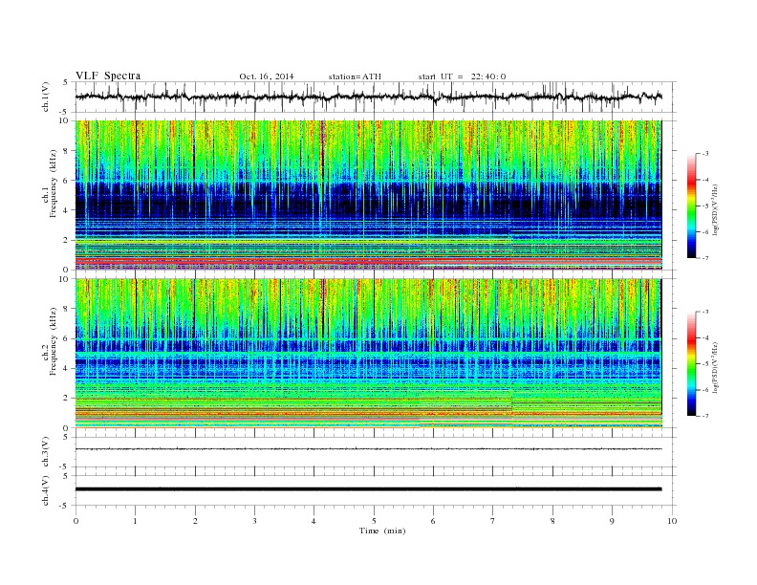Click the time axis "8" minute tick label
This screenshot has width=757, height=585.
[x=552, y=521]
